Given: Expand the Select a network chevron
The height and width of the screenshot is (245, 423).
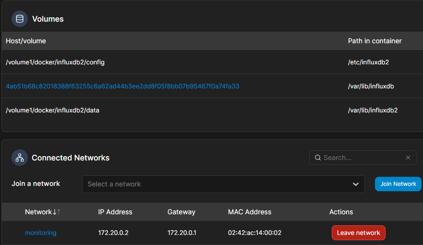Looking at the screenshot, I should tap(356, 184).
